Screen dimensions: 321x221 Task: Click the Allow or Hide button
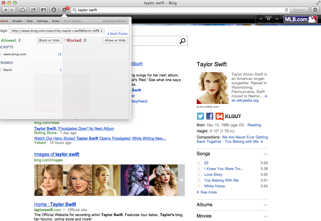(115, 40)
